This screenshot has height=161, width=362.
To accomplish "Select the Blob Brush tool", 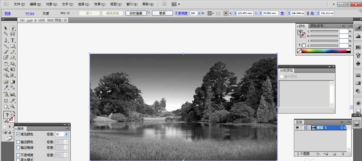I will pyautogui.click(x=6, y=57).
